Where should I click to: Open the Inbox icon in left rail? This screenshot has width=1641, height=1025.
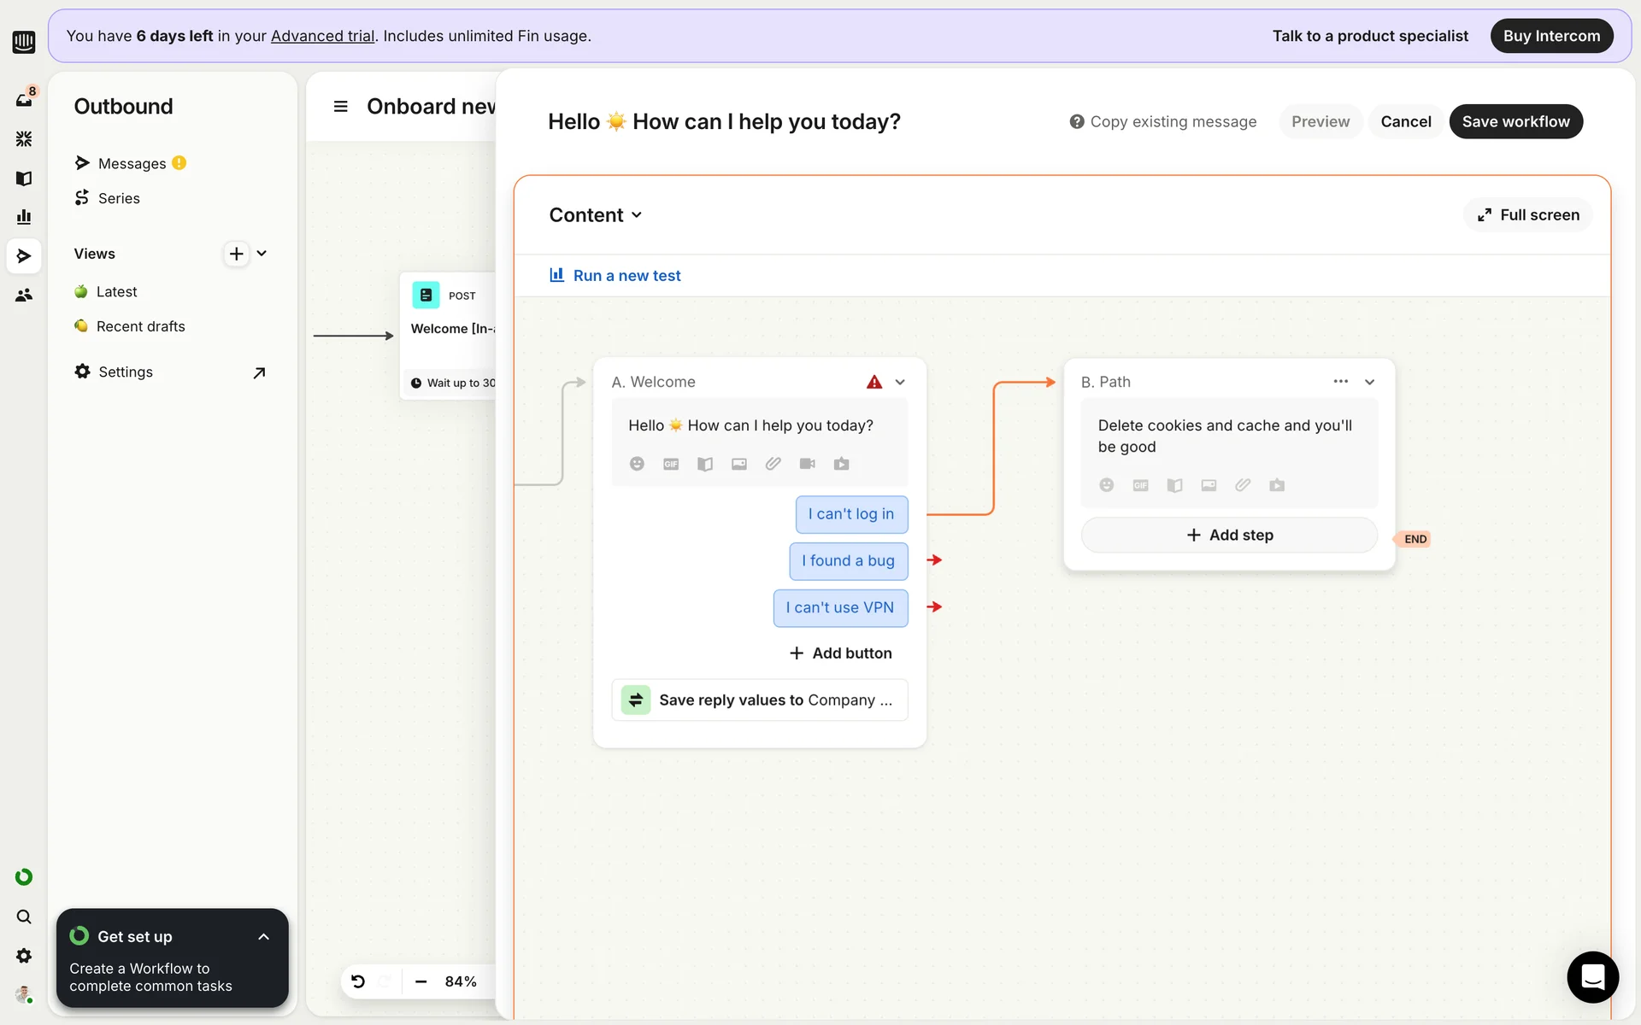24,99
